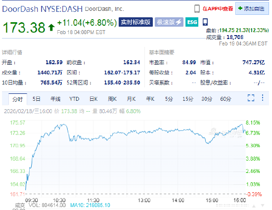Click the 市盈率 value 84.99
Image resolution: width=272 pixels, height=210 pixels.
pos(189,62)
